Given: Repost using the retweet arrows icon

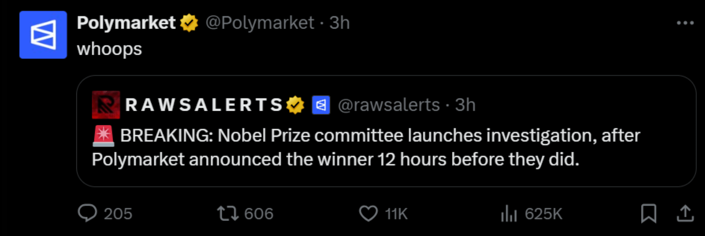Looking at the screenshot, I should coord(228,214).
